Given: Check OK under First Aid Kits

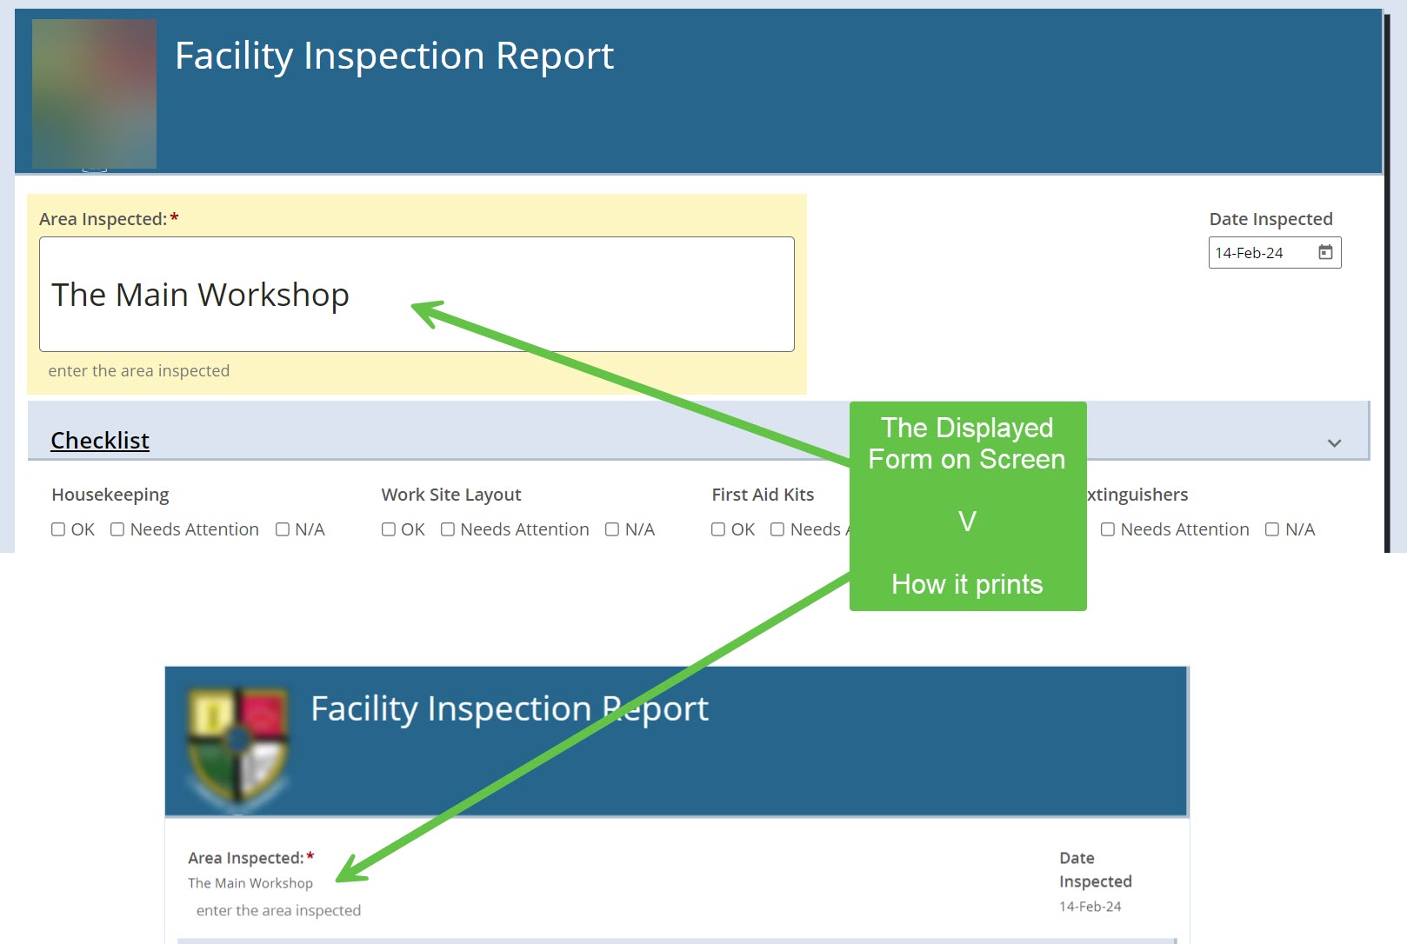Looking at the screenshot, I should coord(718,529).
